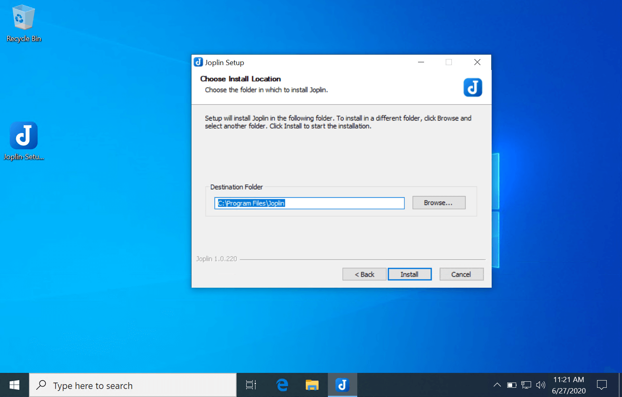Close the Joplin Setup window

[x=477, y=62]
